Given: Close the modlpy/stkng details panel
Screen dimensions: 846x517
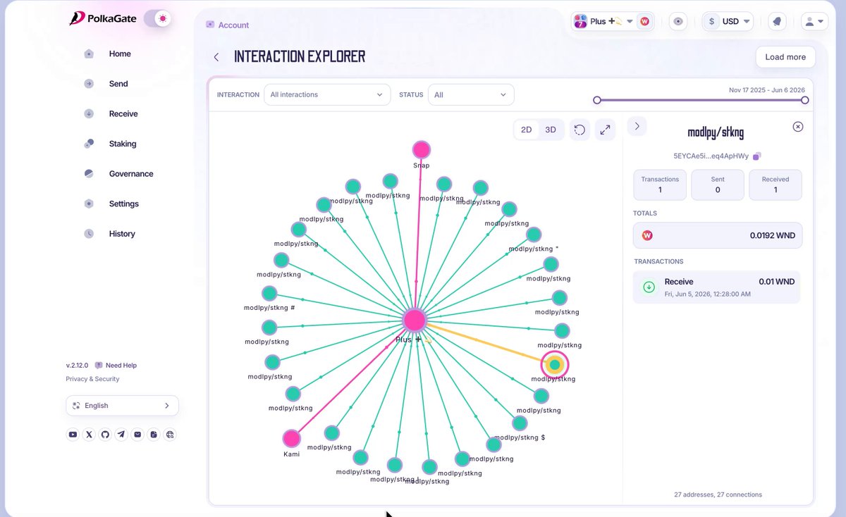Looking at the screenshot, I should click(x=797, y=127).
